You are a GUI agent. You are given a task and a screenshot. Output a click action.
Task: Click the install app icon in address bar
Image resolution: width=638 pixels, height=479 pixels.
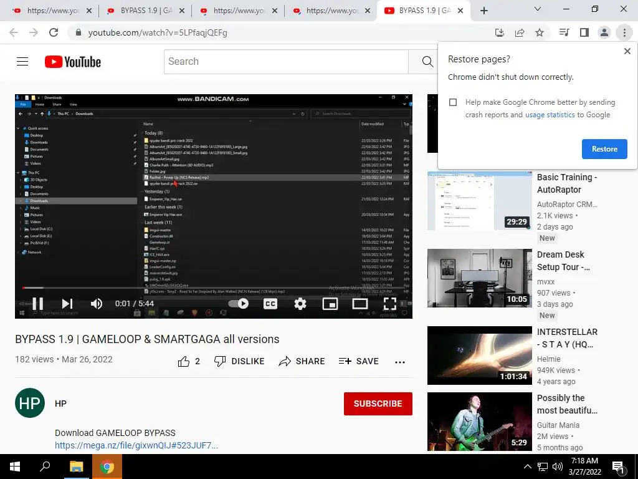[x=499, y=32]
